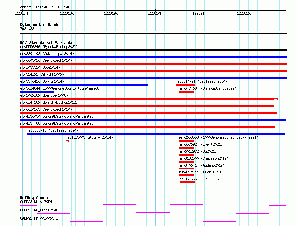This screenshot has height=226, width=296.
Task: Click the RefSeq Genes track title
Action: point(34,198)
